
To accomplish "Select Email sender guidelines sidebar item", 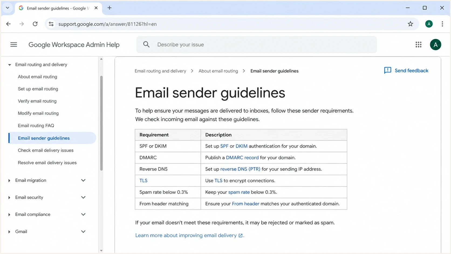I will tap(52, 138).
